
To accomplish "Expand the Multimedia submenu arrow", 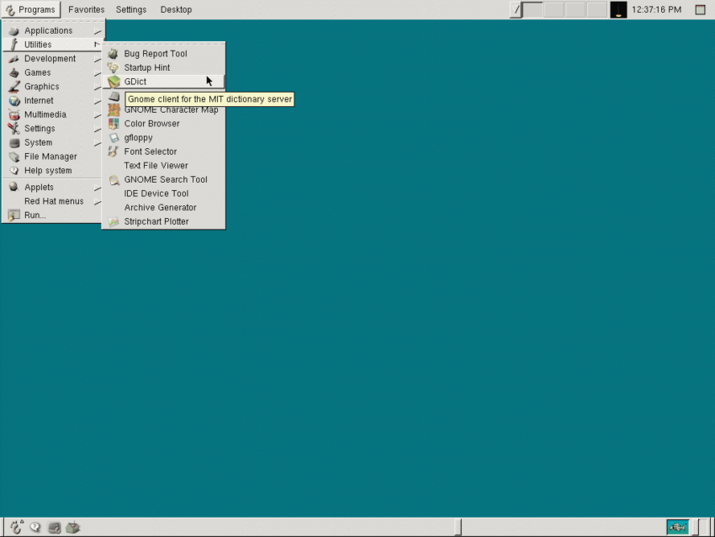I will point(98,115).
